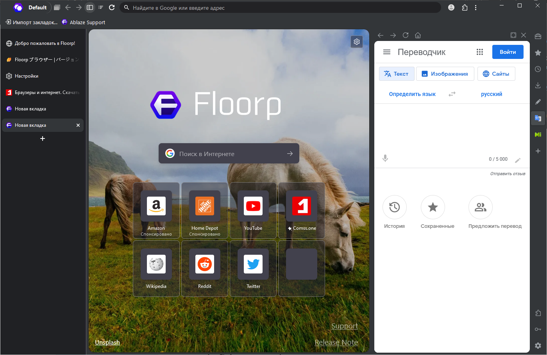The width and height of the screenshot is (547, 355).
Task: Open the История translation history
Action: 394,212
